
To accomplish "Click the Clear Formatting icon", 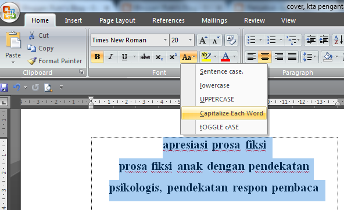I will tap(231, 40).
